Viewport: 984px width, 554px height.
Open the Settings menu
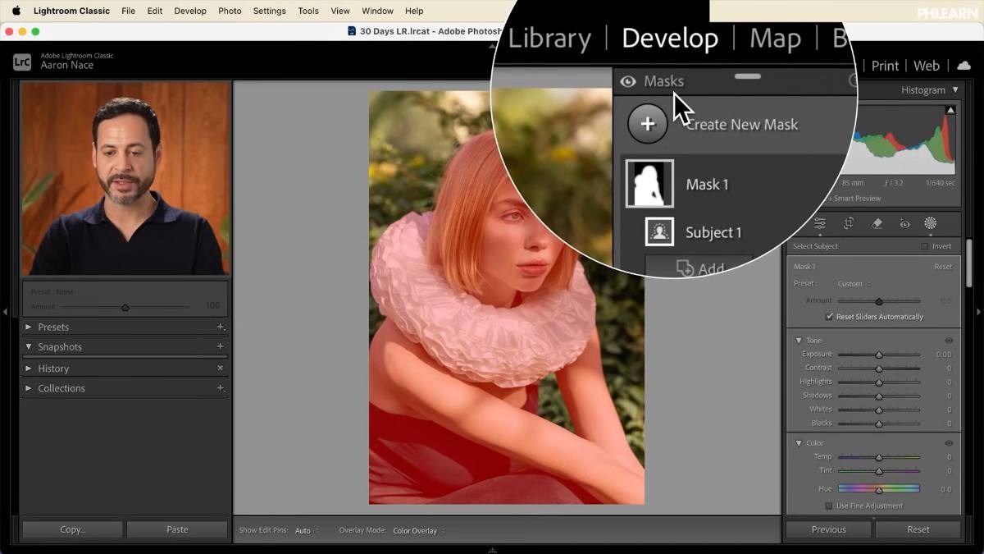point(269,11)
